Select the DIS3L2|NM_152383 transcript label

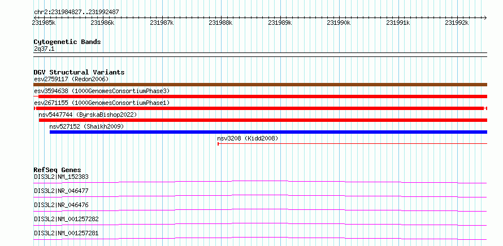pos(61,177)
